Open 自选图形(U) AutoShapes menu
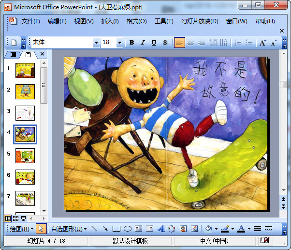 tap(69, 229)
